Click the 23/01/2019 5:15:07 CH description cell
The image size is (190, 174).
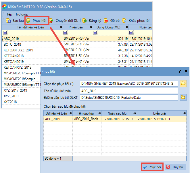point(161,119)
